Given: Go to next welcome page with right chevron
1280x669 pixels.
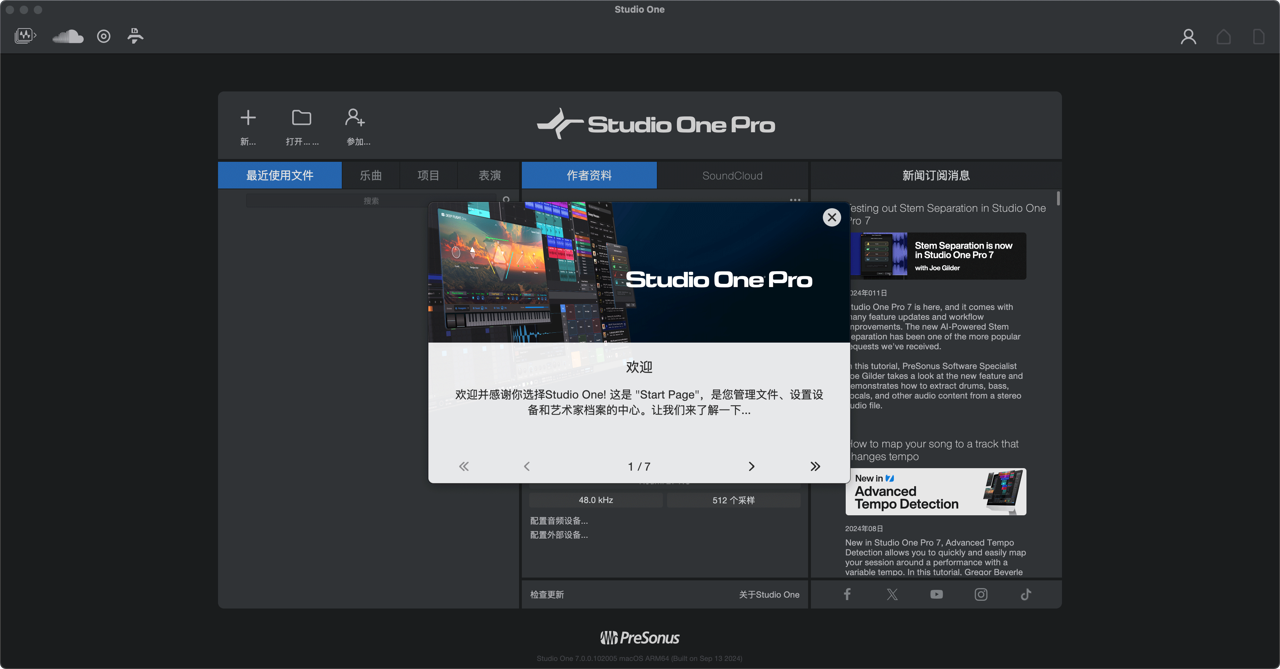Looking at the screenshot, I should 751,466.
